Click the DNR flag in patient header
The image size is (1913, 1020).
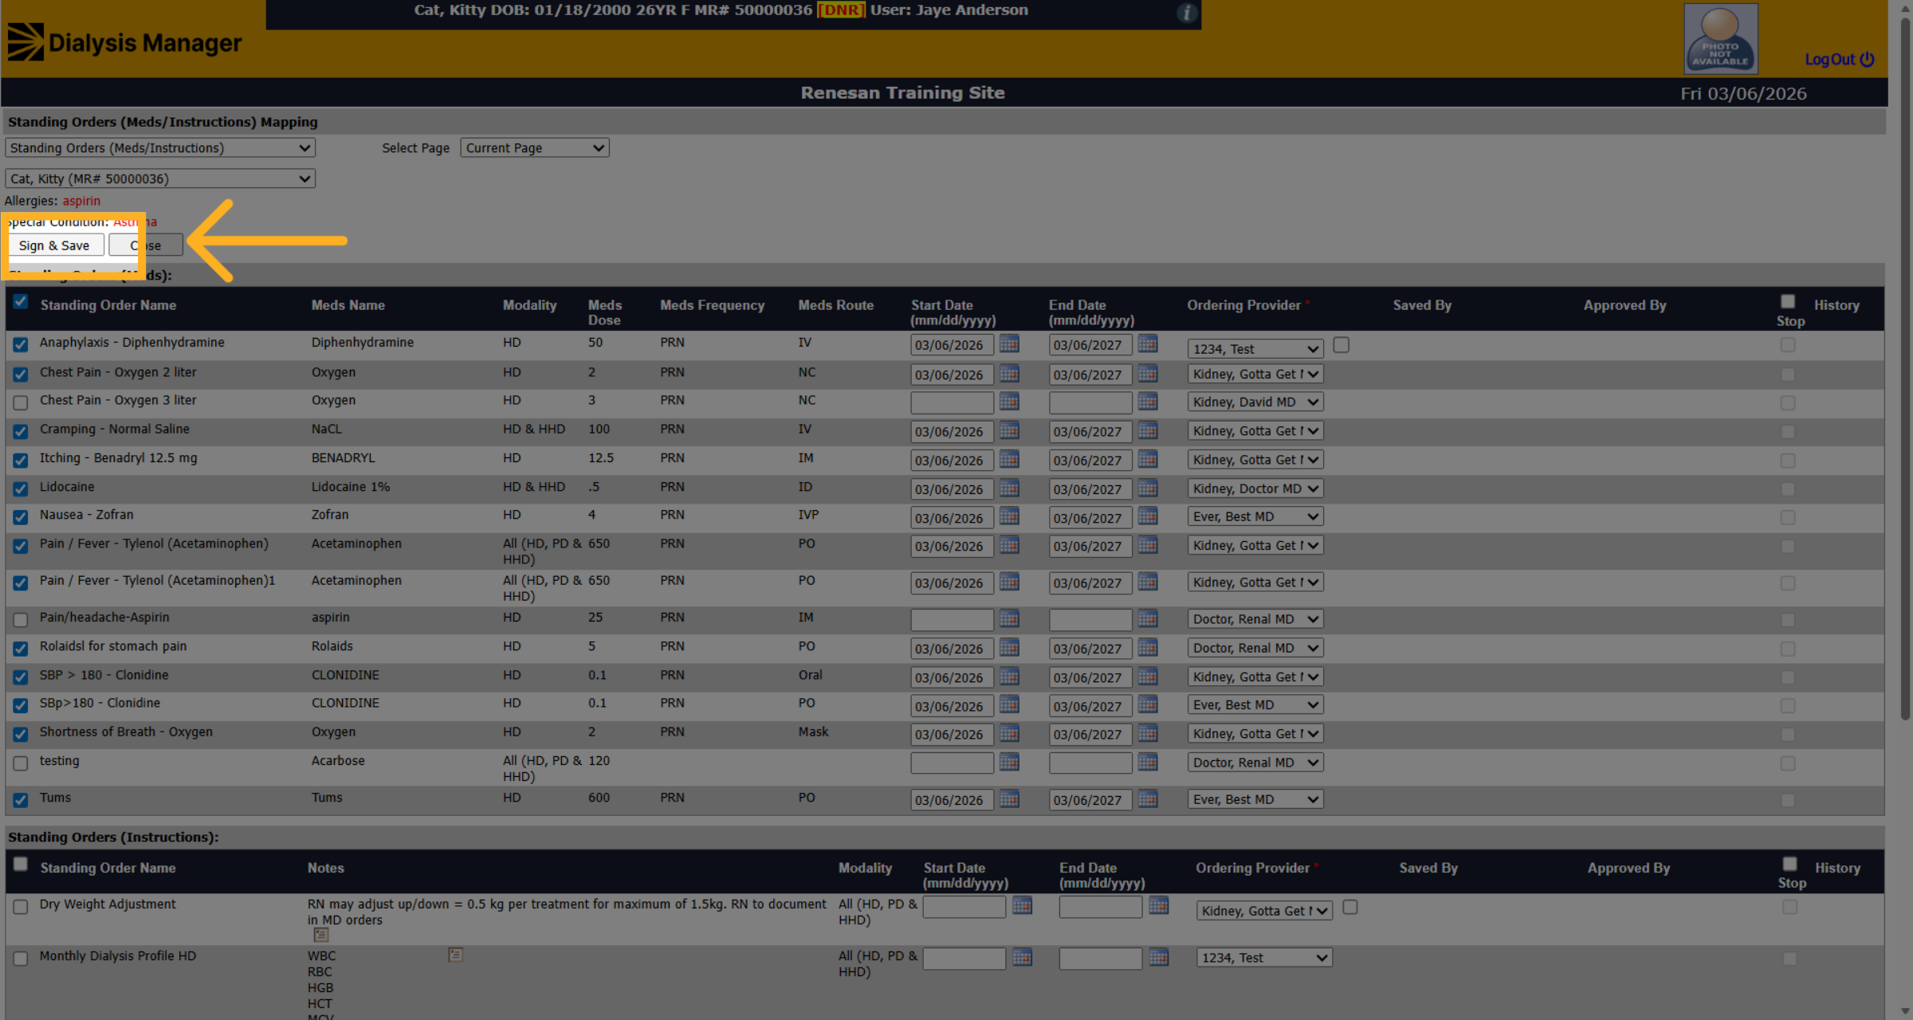(x=842, y=10)
